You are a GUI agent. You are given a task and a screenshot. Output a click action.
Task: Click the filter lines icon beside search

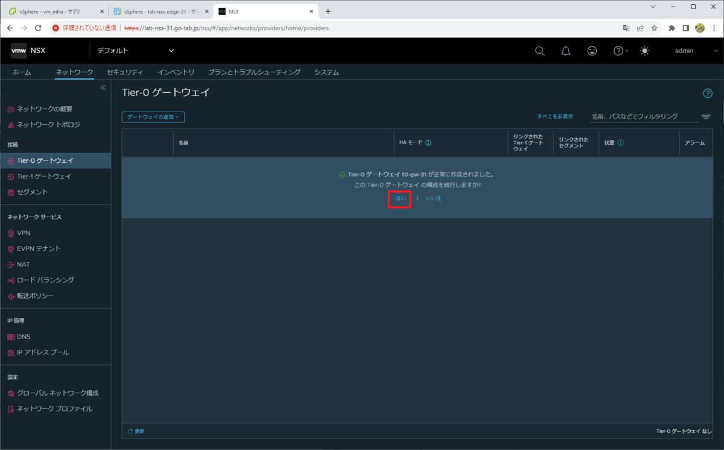pyautogui.click(x=706, y=117)
